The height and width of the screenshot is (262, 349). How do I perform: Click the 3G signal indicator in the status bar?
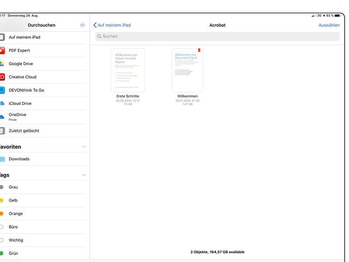[319, 15]
